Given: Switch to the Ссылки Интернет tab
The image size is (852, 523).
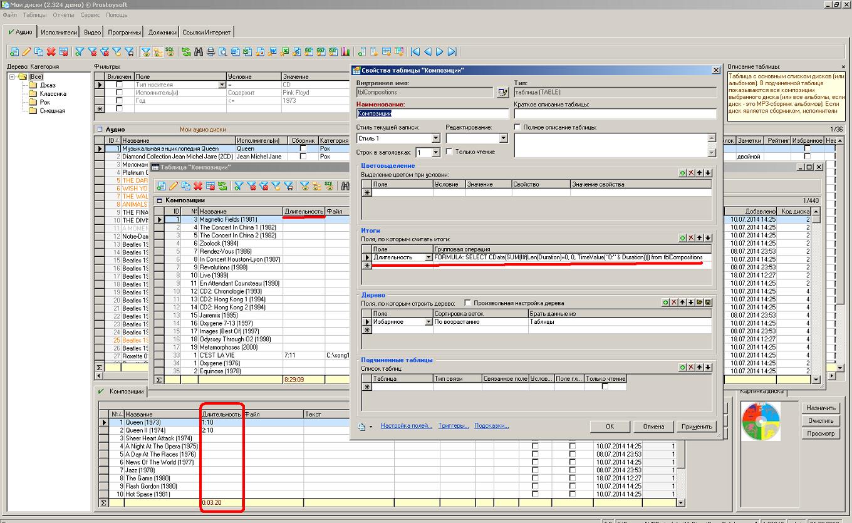Looking at the screenshot, I should tap(207, 32).
